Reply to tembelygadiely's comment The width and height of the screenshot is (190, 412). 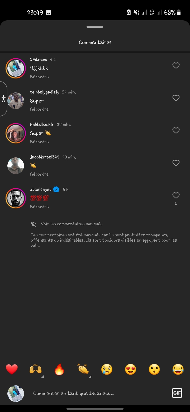[x=39, y=109]
